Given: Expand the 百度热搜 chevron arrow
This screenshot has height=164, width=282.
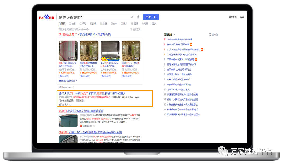Looking at the screenshot, I should pos(174,34).
